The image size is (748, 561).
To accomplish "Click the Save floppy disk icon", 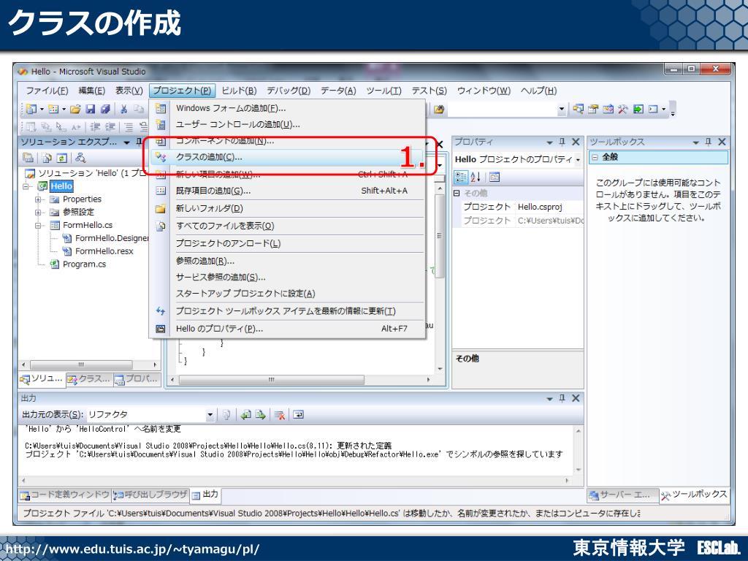I will 90,110.
